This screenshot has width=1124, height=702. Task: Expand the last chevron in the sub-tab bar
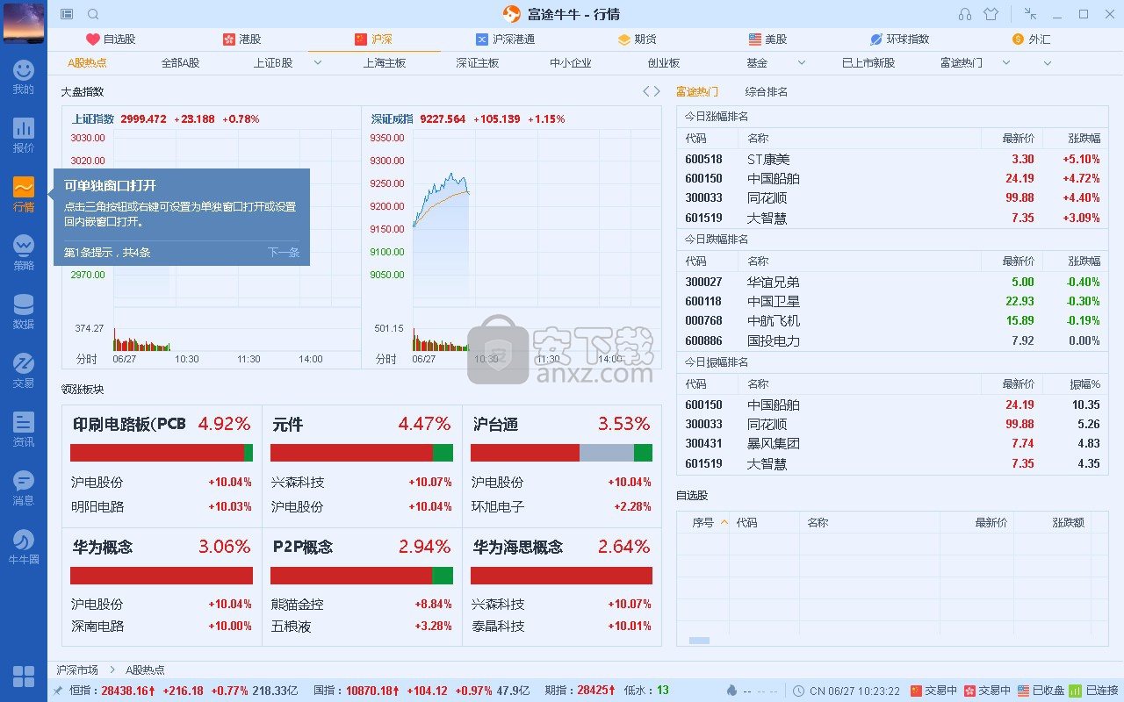pyautogui.click(x=1047, y=63)
